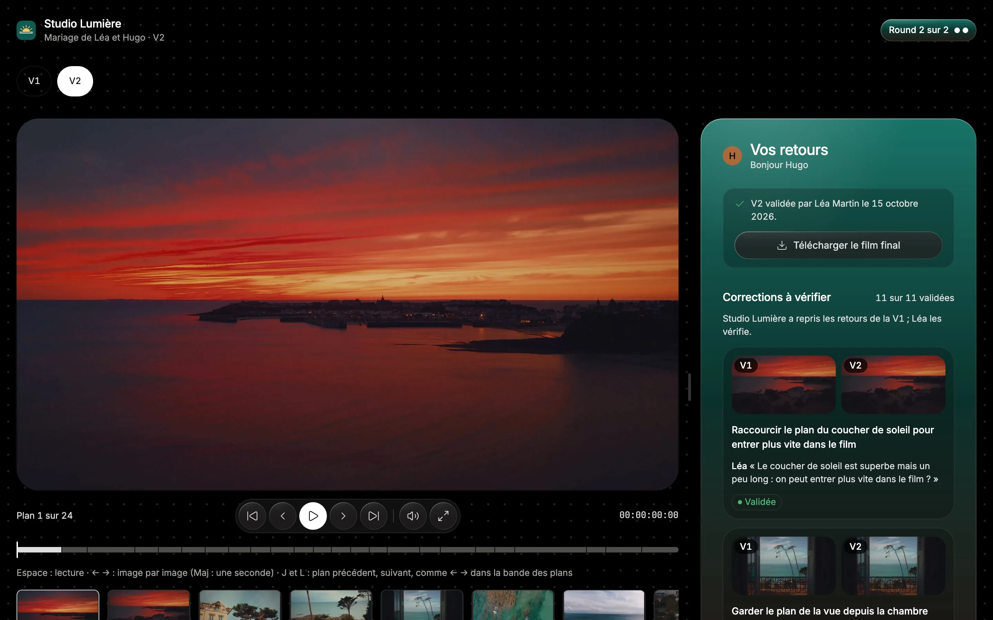Select the pale sky horizon thumbnail in the strip

[604, 605]
